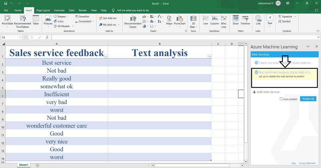This screenshot has width=321, height=168.
Task: Insert Icons from the Illustrations group
Action: coord(59,21)
